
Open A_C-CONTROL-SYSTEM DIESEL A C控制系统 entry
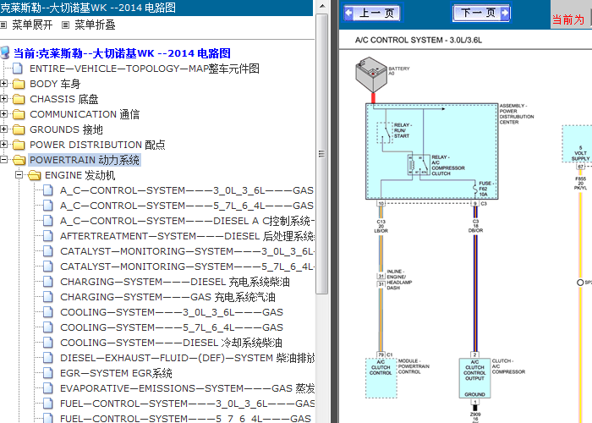pos(187,221)
